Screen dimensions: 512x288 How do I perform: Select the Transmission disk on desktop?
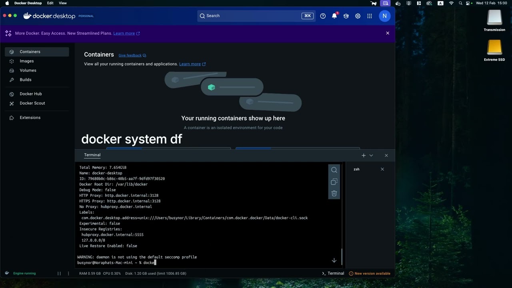point(494,21)
